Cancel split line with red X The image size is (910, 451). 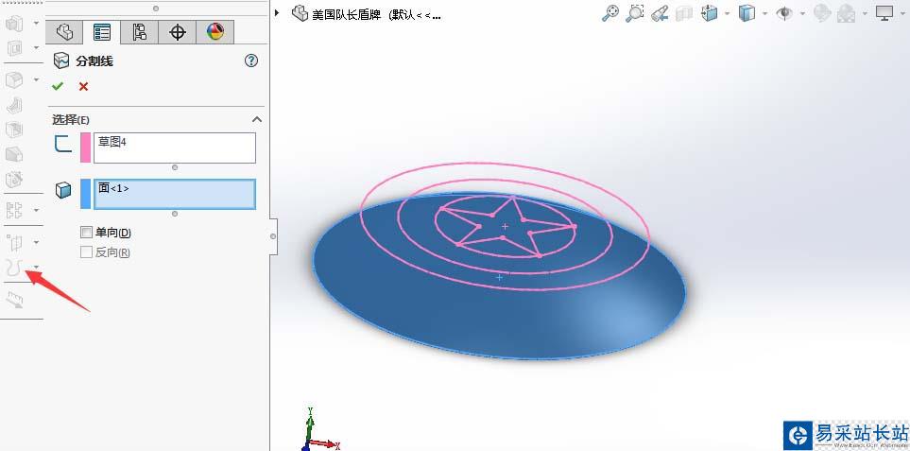point(83,86)
